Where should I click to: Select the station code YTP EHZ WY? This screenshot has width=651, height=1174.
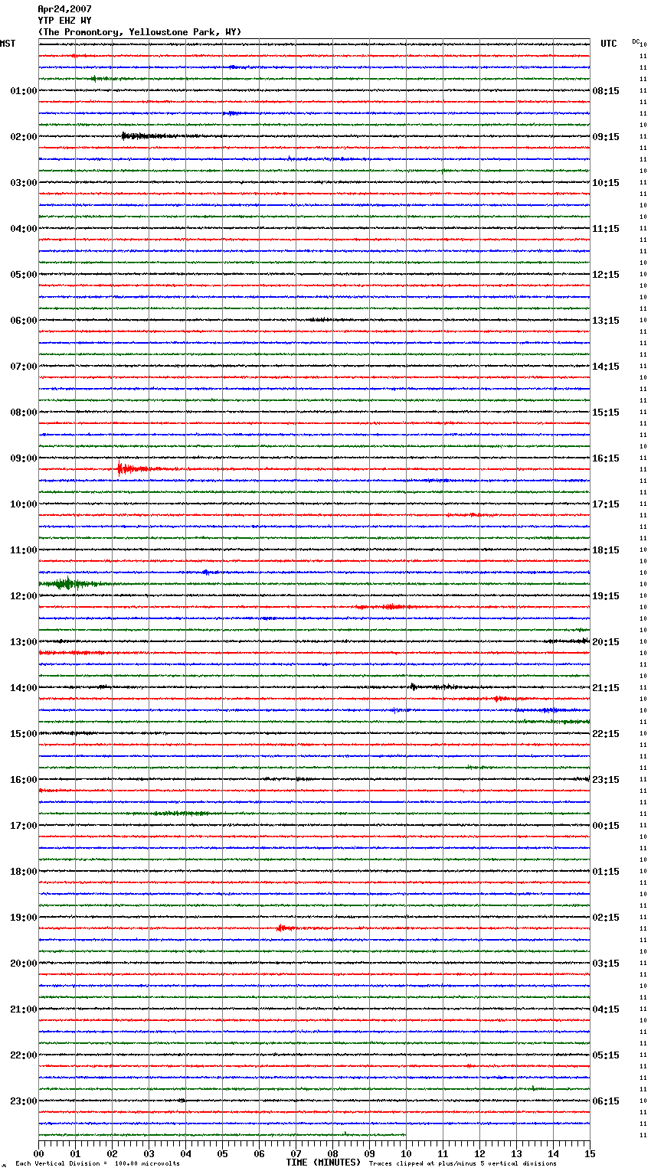point(64,21)
